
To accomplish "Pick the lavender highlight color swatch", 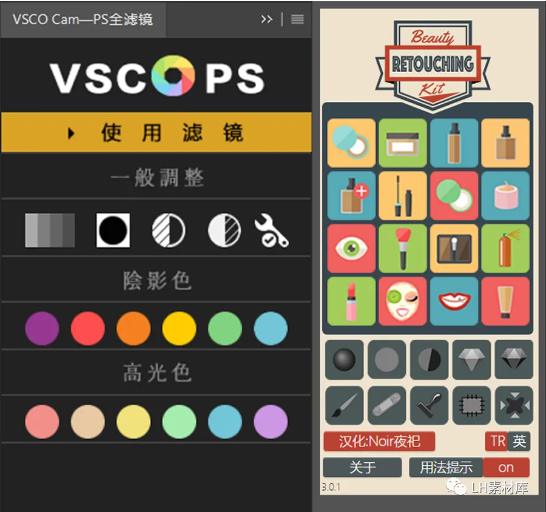I will click(271, 422).
